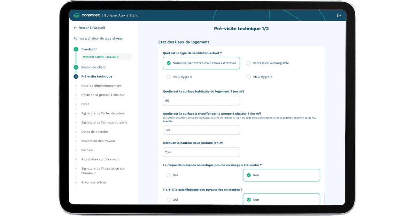
Task: Click the surface à chauffer input field
Action: (201, 130)
